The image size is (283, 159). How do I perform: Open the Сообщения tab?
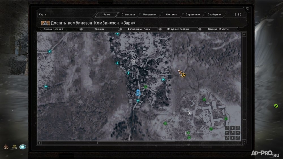coord(215,15)
